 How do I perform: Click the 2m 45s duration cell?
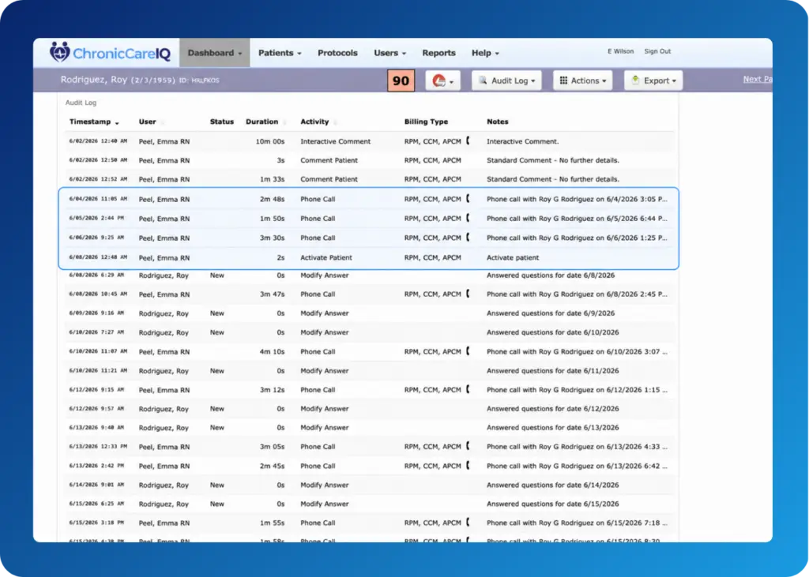pos(272,466)
